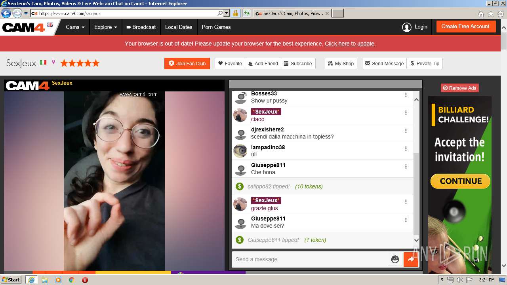Expand the Cams dropdown menu
Viewport: 507px width, 285px height.
75,27
